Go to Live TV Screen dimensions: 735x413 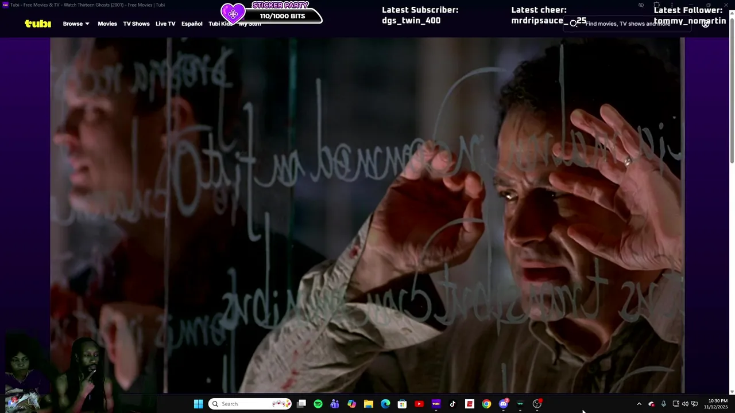(x=165, y=24)
